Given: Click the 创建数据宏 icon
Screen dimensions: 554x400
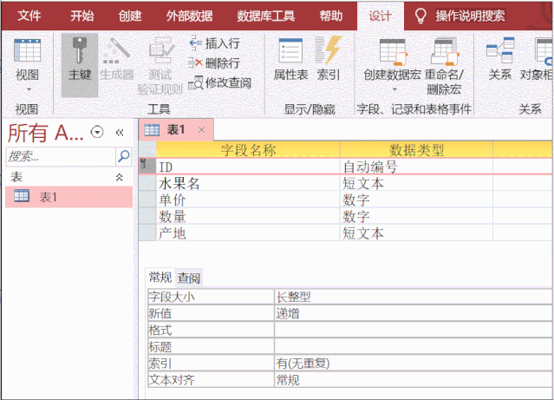Looking at the screenshot, I should point(392,62).
